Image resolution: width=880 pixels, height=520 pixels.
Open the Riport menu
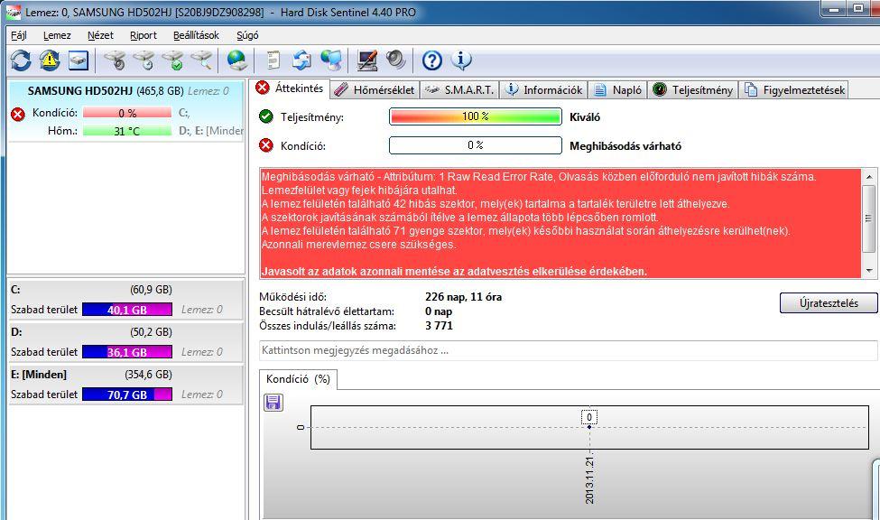(144, 35)
